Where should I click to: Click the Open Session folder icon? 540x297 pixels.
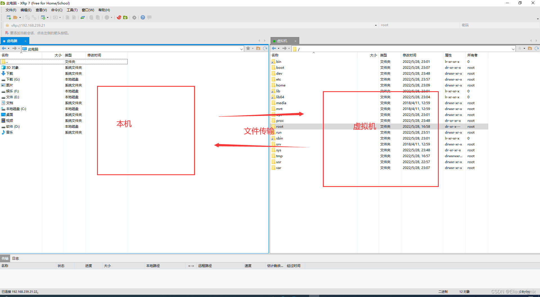pos(15,17)
